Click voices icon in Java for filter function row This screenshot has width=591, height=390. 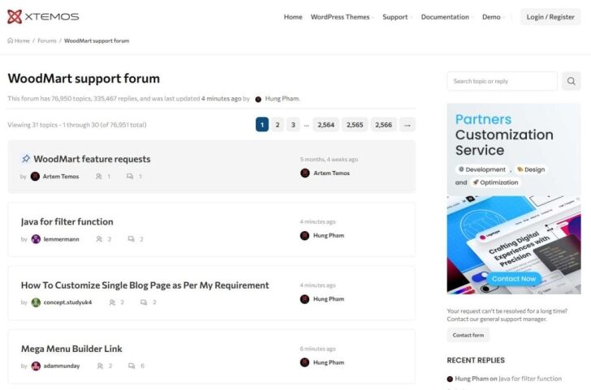[x=99, y=239]
